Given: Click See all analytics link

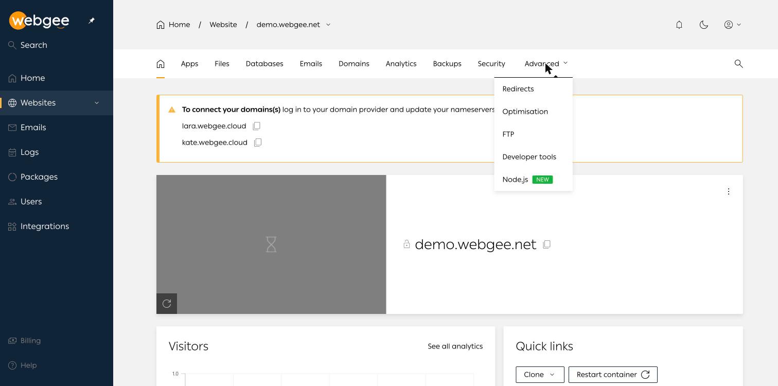Looking at the screenshot, I should 455,346.
